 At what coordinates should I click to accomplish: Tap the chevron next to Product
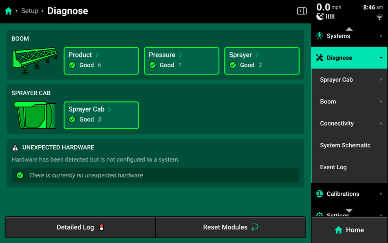click(97, 55)
